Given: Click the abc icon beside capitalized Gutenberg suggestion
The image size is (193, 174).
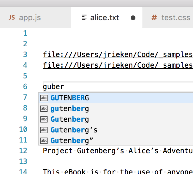Looking at the screenshot, I should tap(44, 119).
